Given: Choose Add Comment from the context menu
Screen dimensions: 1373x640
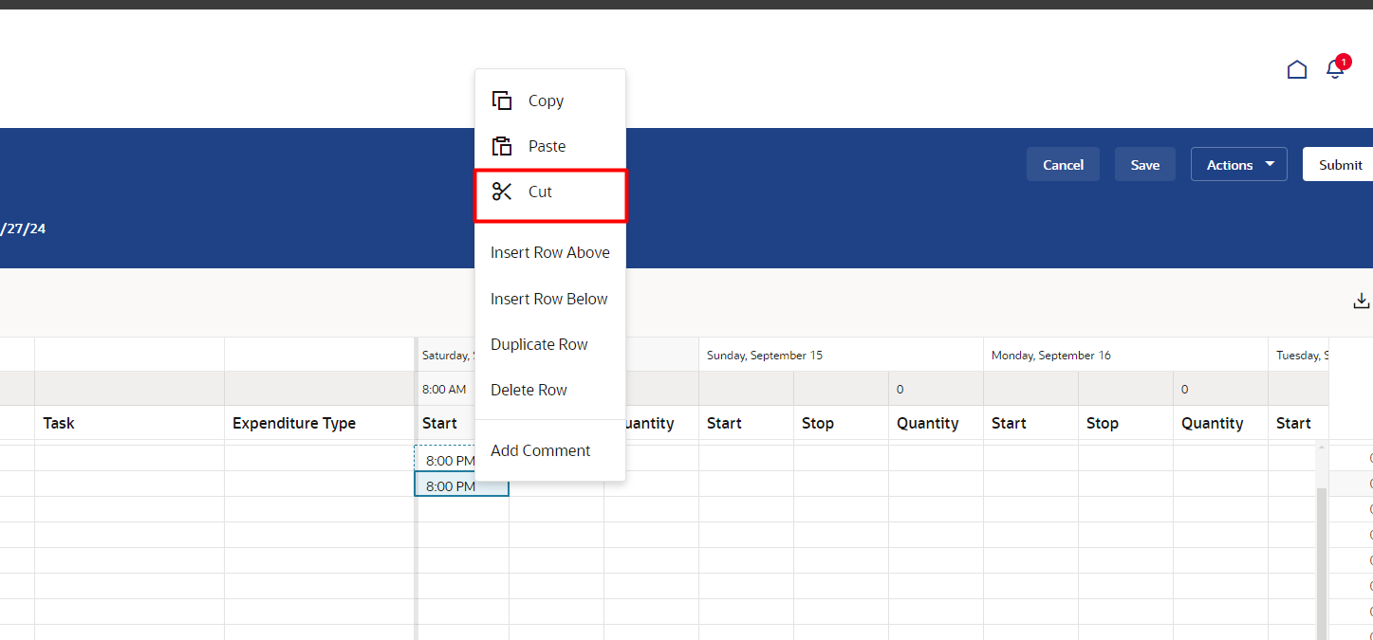Looking at the screenshot, I should pos(540,450).
